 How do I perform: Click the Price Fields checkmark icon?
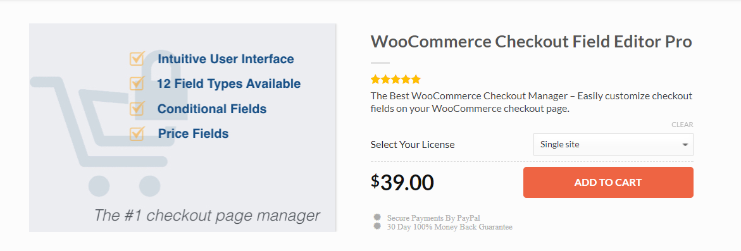click(137, 133)
